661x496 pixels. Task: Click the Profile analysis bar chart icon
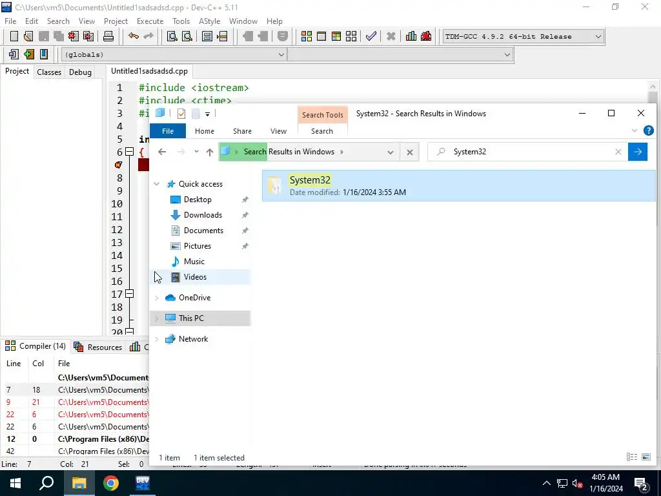(411, 36)
